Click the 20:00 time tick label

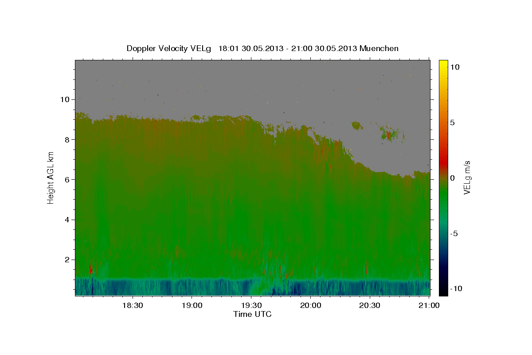310,305
